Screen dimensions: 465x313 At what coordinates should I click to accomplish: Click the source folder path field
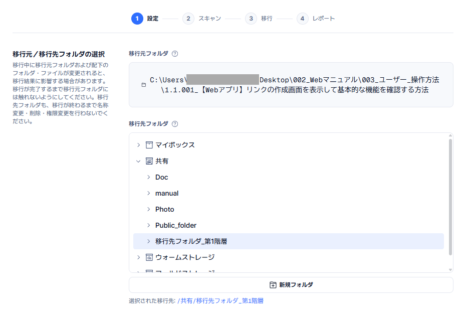click(x=291, y=85)
